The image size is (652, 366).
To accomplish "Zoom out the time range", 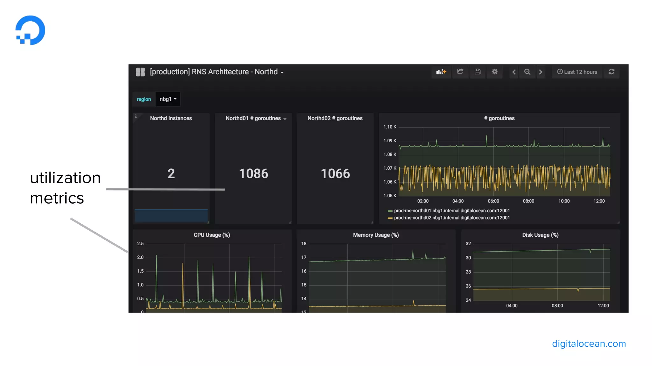I will (527, 72).
